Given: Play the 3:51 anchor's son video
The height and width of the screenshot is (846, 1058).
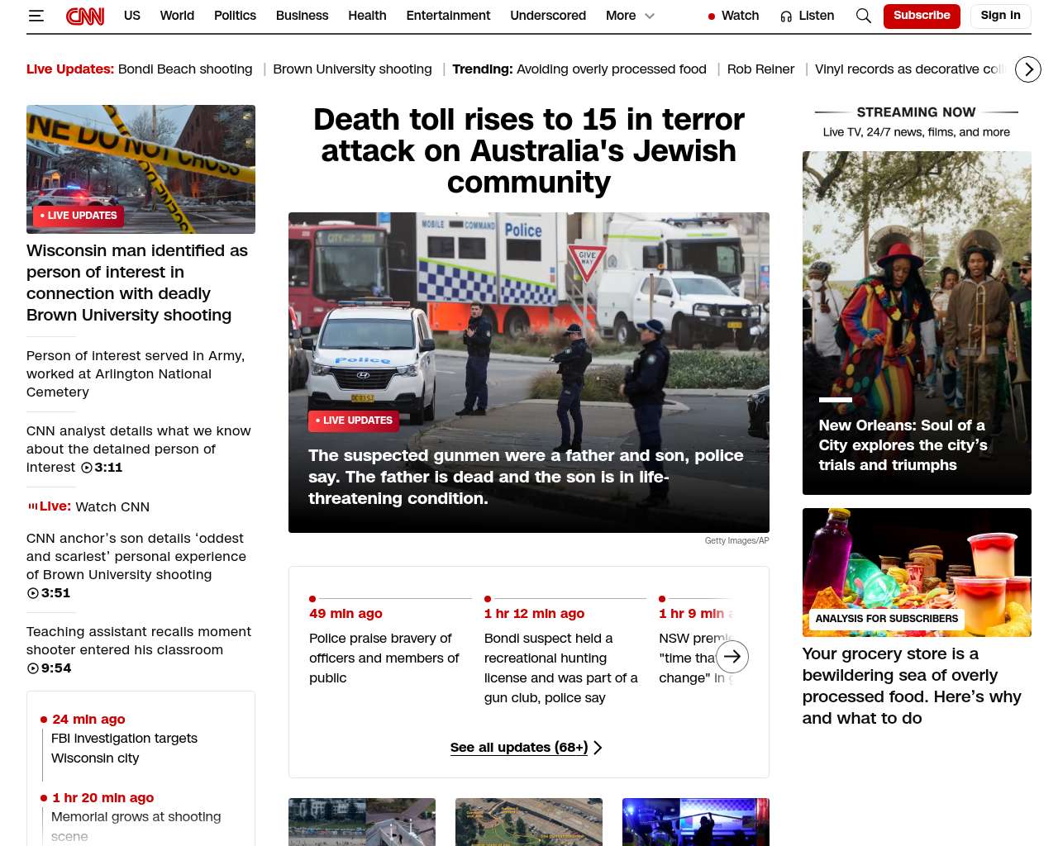Looking at the screenshot, I should click(33, 593).
